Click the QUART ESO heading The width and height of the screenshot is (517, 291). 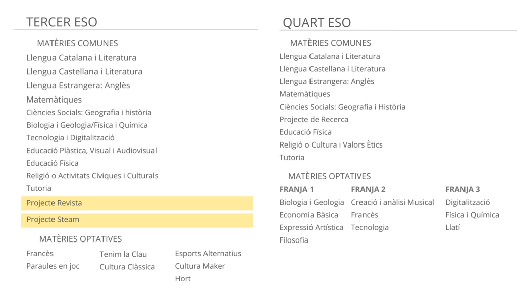[x=317, y=23]
